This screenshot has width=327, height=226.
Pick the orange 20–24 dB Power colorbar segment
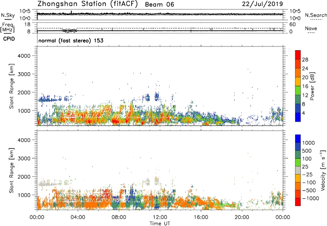click(298, 73)
